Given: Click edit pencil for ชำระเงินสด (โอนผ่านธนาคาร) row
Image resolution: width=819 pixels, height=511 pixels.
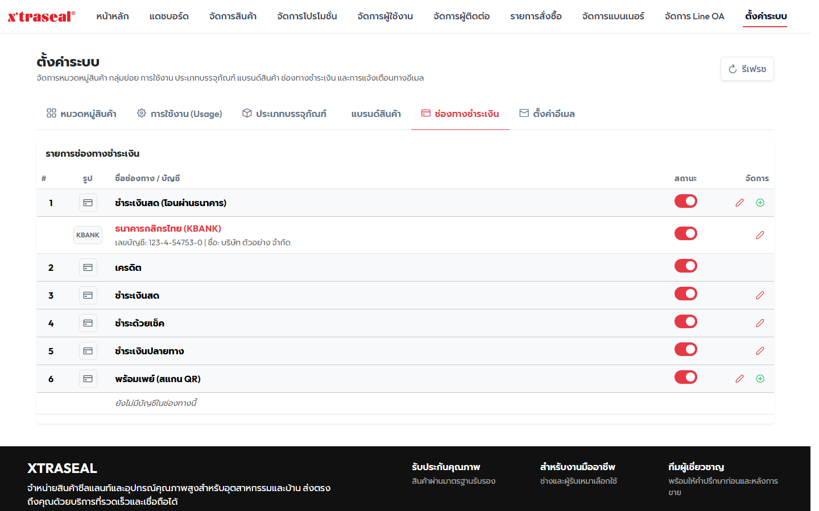Looking at the screenshot, I should [739, 203].
